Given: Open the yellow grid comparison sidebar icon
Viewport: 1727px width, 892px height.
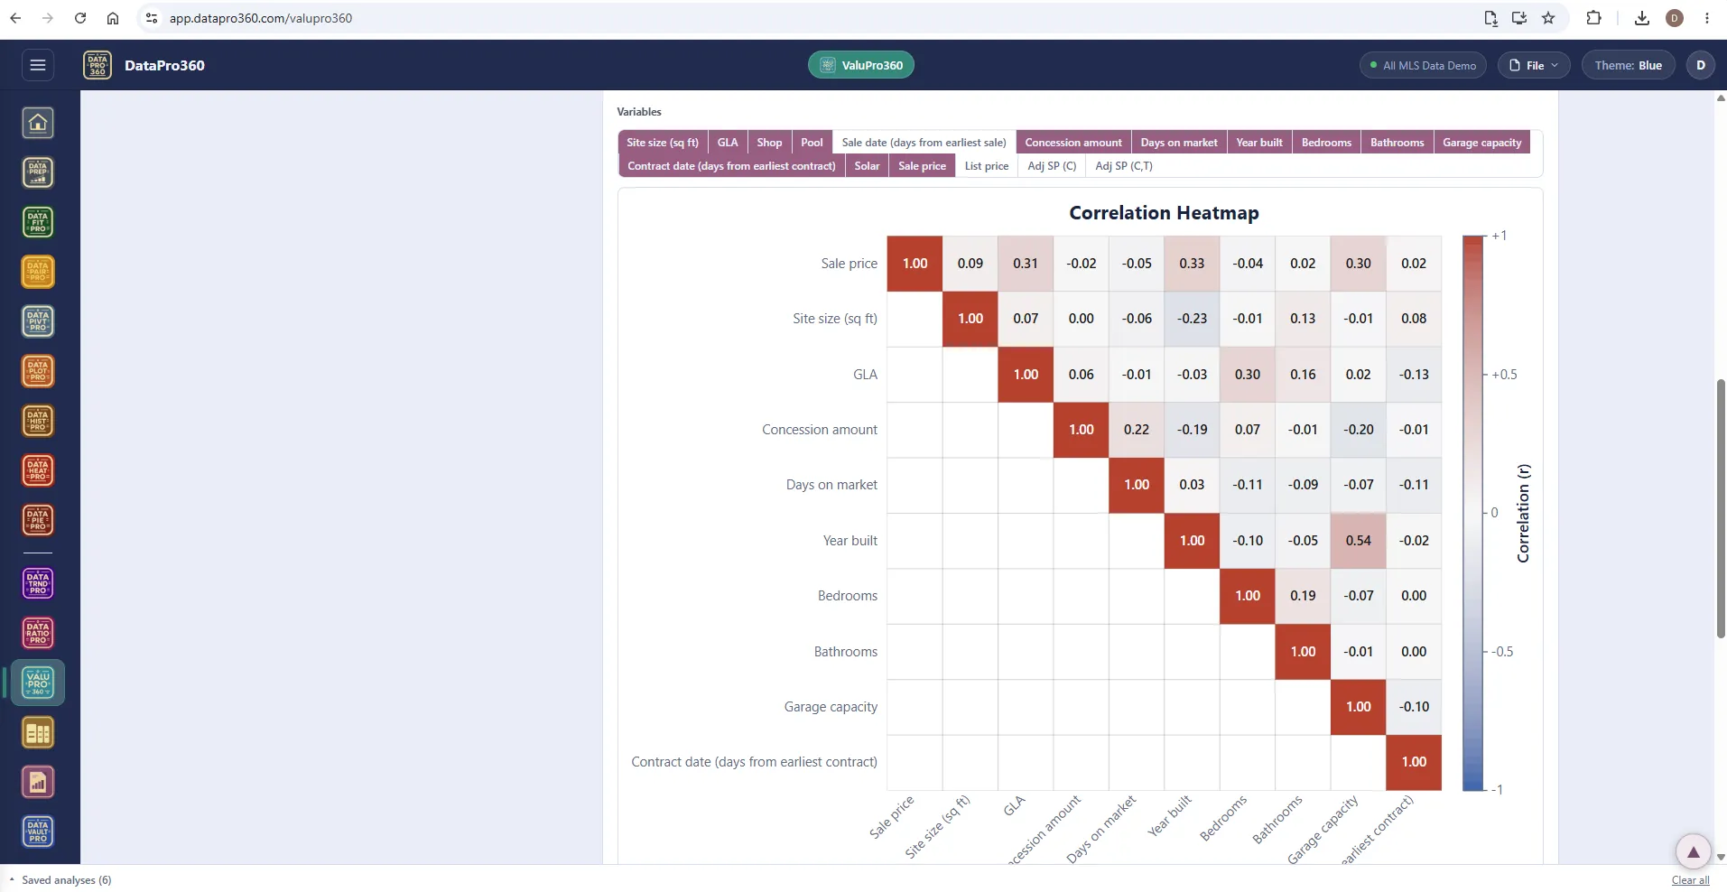Looking at the screenshot, I should point(38,733).
